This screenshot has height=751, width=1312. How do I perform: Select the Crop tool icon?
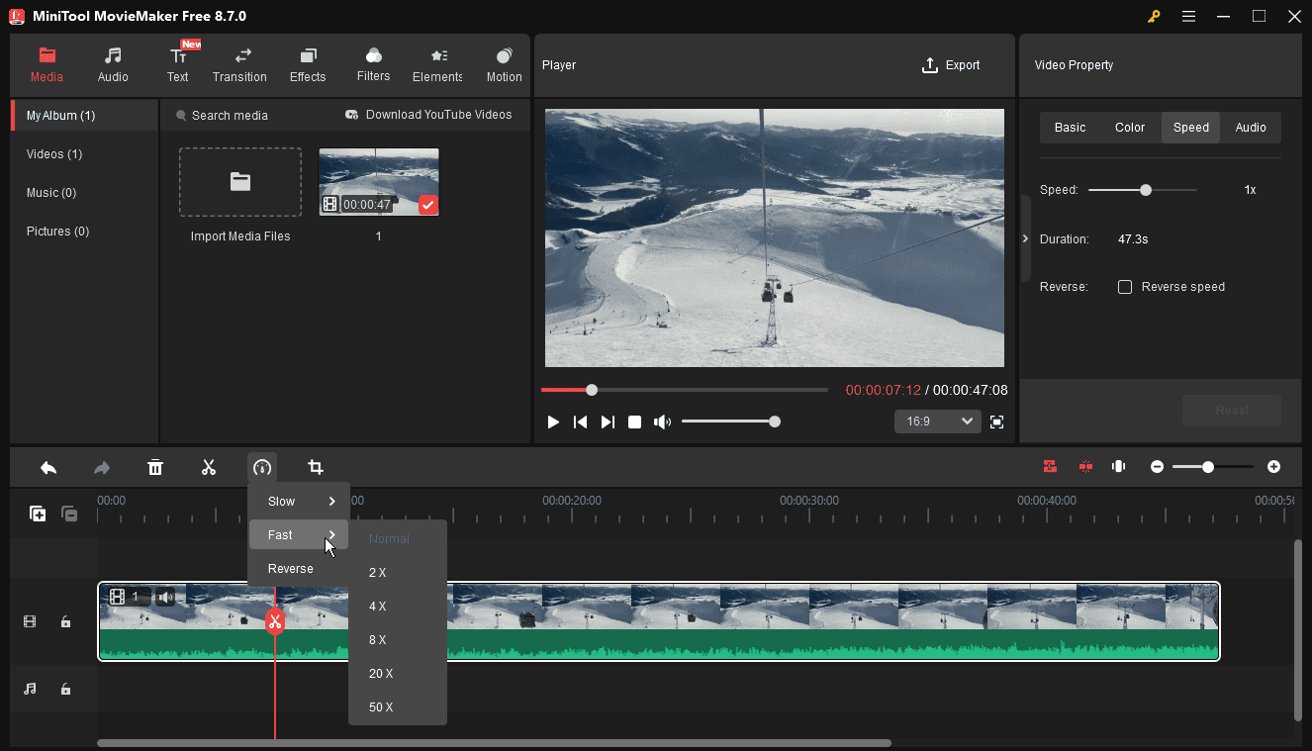316,467
